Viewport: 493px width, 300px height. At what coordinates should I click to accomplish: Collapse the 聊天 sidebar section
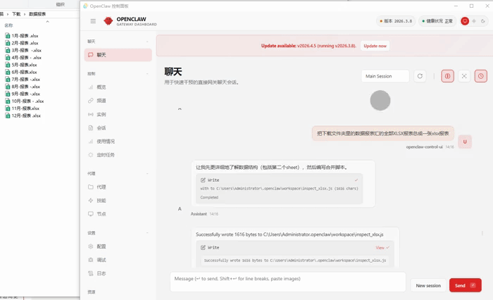pos(118,42)
